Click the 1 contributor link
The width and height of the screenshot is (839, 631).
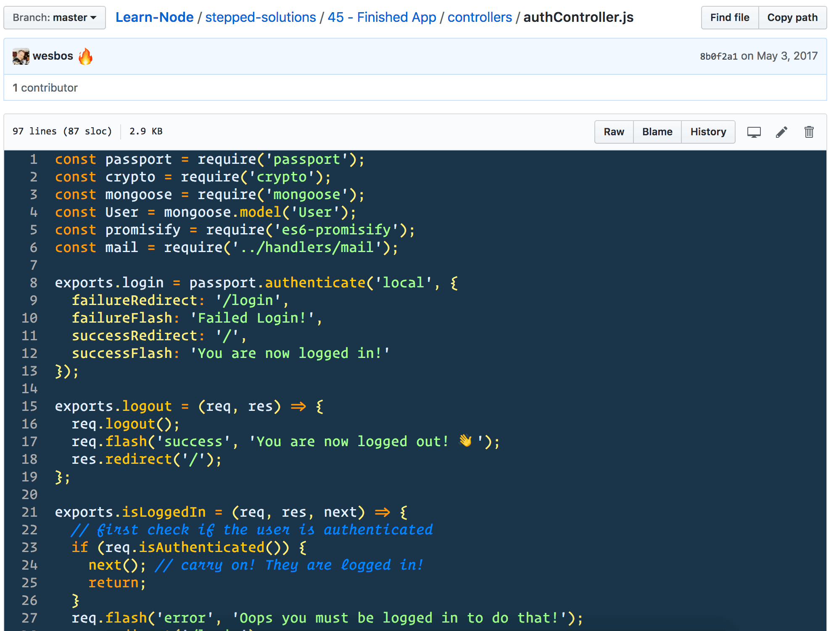(x=45, y=88)
